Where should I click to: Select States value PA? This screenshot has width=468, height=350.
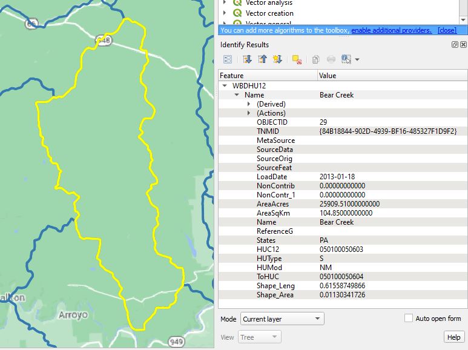coord(323,240)
